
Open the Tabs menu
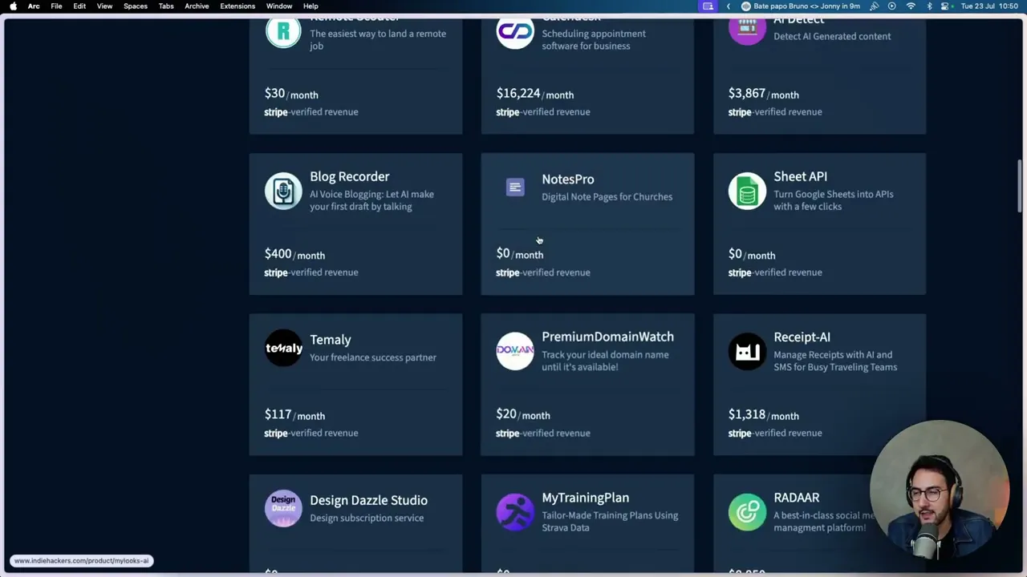166,6
